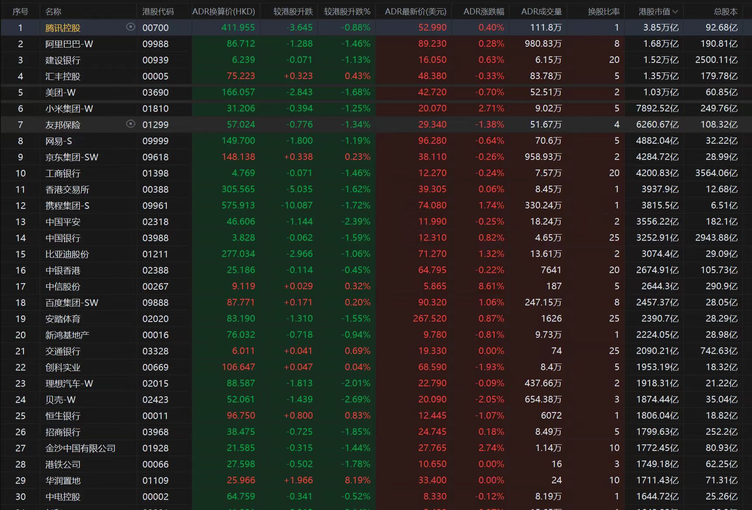752x510 pixels.
Task: Select the 中电控股 row name
Action: (63, 497)
